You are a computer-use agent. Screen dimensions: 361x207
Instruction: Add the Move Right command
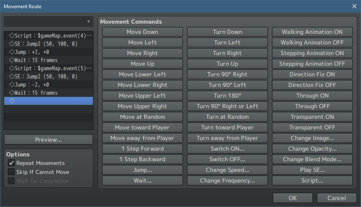pos(143,53)
